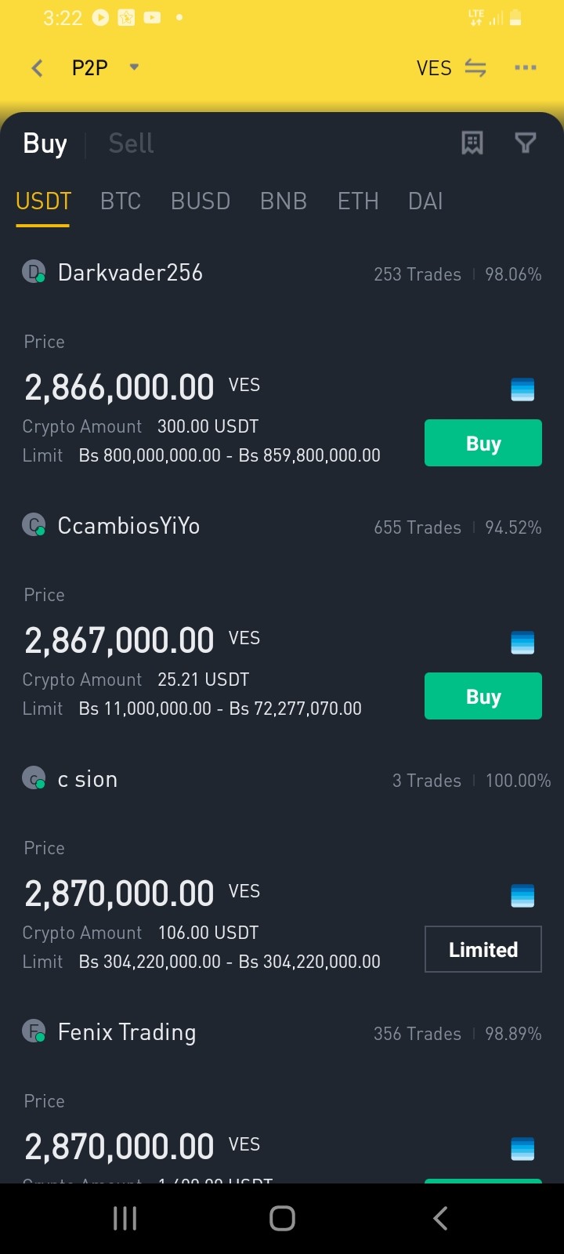
Task: Tap the Android recent apps button
Action: coord(125,1218)
